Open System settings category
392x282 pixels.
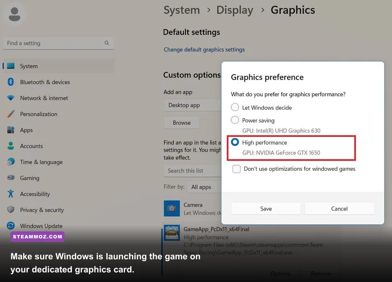(58, 66)
